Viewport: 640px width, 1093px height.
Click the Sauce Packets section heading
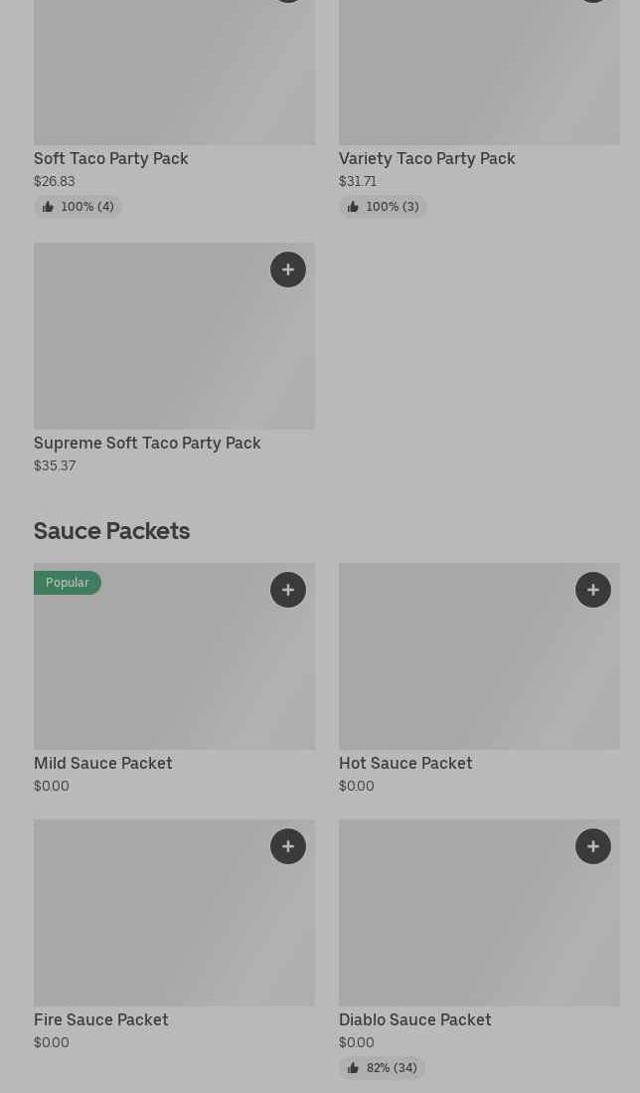112,531
